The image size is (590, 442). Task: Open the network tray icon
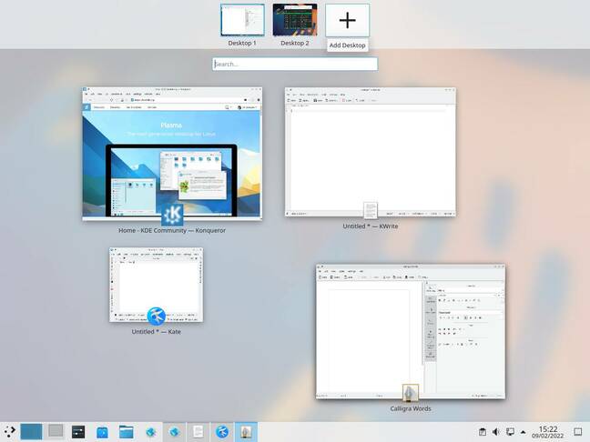coord(510,432)
